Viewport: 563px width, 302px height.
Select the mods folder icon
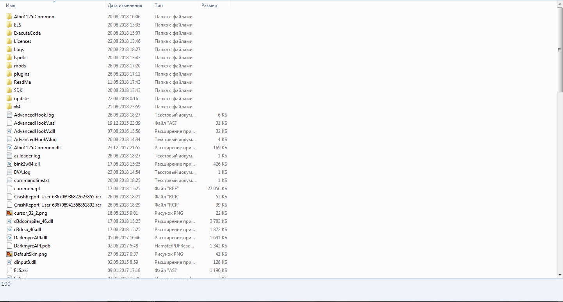click(x=10, y=66)
